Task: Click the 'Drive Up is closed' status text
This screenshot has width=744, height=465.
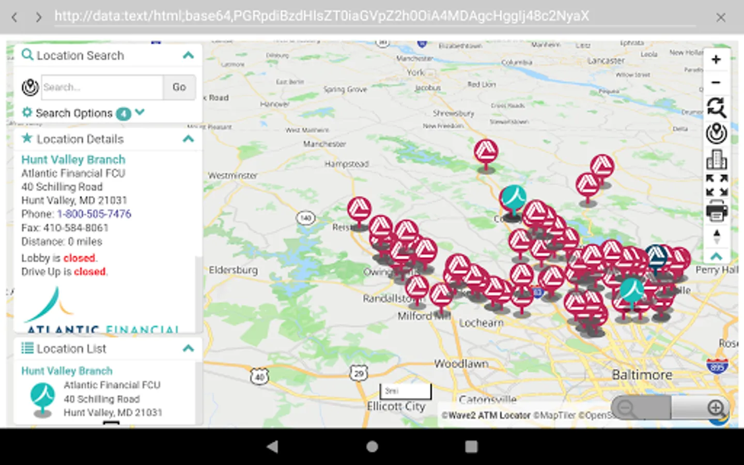Action: tap(65, 271)
